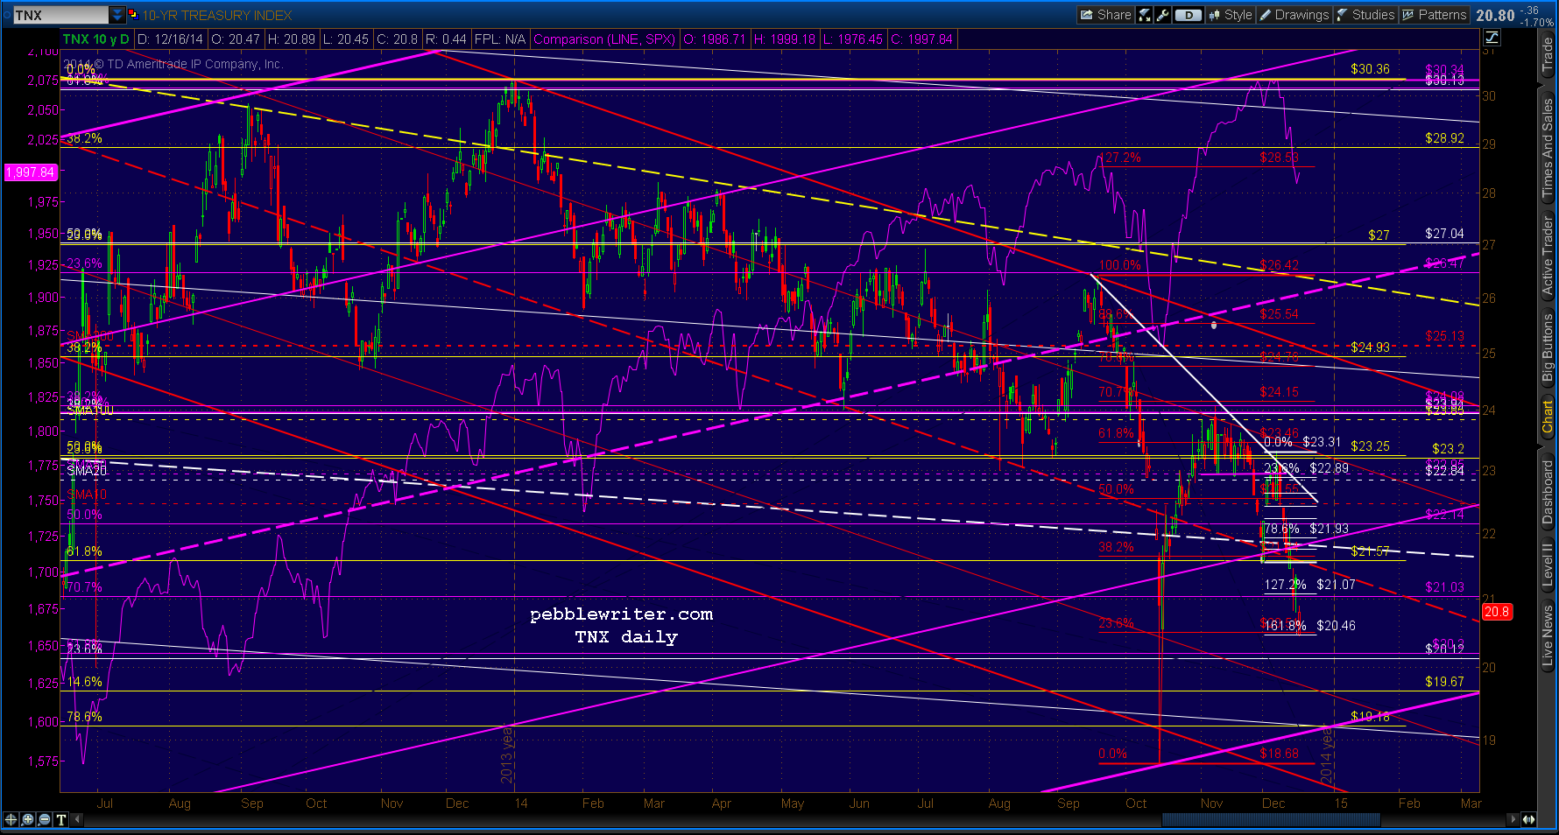The height and width of the screenshot is (835, 1559).
Task: Click the $28.92 price level label
Action: click(x=1444, y=138)
